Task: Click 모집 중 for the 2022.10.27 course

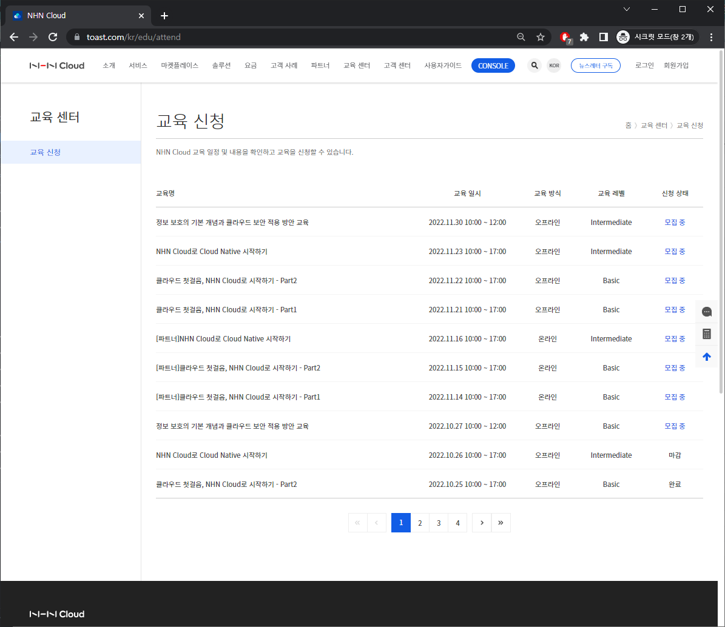Action: [675, 426]
